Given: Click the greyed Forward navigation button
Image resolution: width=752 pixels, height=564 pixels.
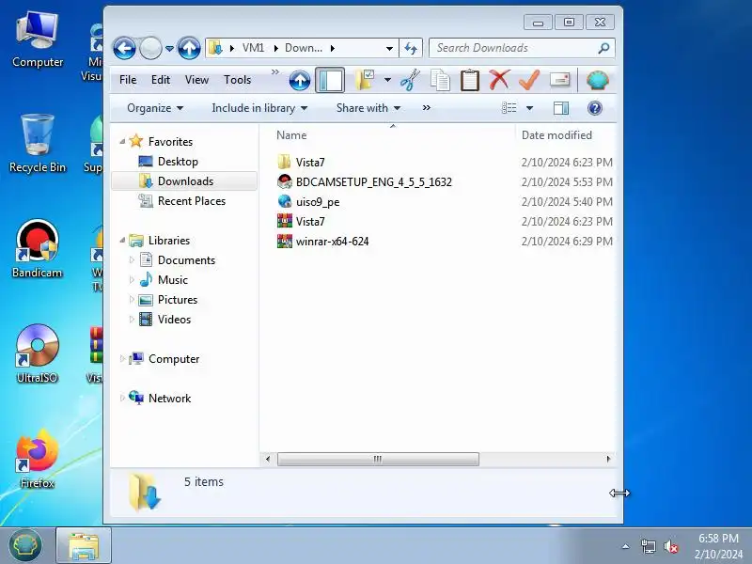Looking at the screenshot, I should (x=150, y=48).
